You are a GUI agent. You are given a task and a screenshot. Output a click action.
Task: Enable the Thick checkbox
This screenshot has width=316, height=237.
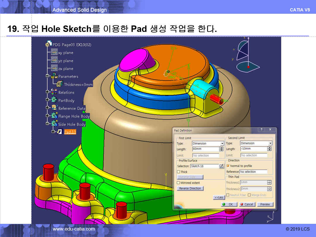click(x=178, y=172)
